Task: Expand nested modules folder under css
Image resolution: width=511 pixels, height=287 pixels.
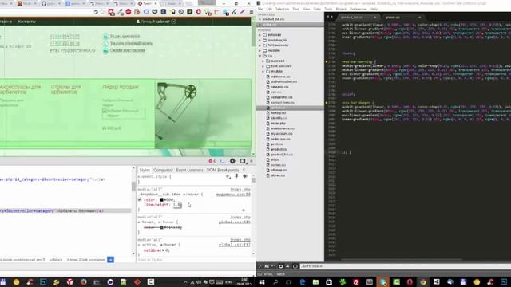Action: coord(263,71)
